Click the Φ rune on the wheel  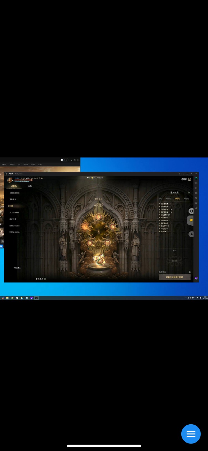click(113, 226)
